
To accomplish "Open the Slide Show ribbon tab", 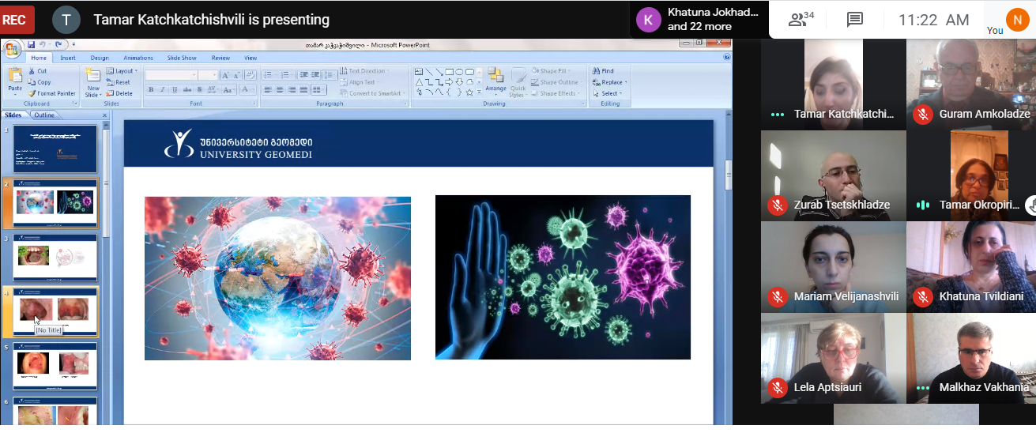I will pos(182,58).
